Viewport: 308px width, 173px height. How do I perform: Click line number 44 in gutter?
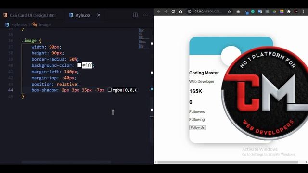pyautogui.click(x=11, y=90)
